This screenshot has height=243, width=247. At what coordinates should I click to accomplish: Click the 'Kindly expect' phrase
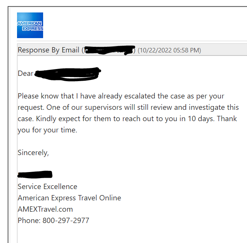point(46,119)
